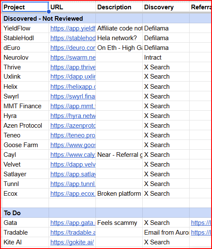Viewport: 212px width, 249px height.
Task: Open the StableHodl URL link
Action: [73, 38]
